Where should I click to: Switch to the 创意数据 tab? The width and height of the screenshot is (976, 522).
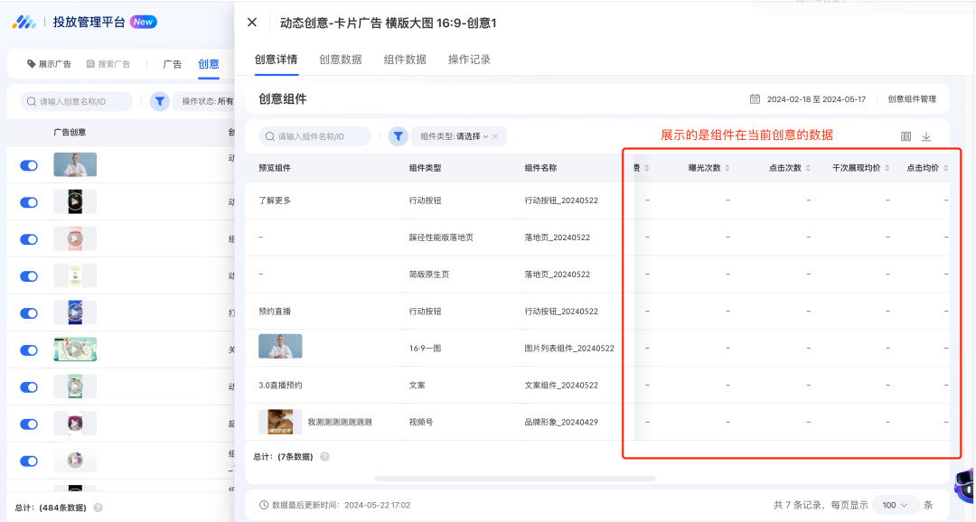[x=340, y=60]
